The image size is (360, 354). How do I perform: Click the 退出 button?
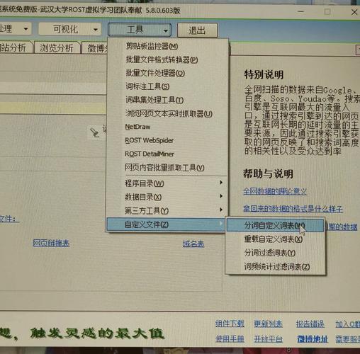(x=197, y=30)
